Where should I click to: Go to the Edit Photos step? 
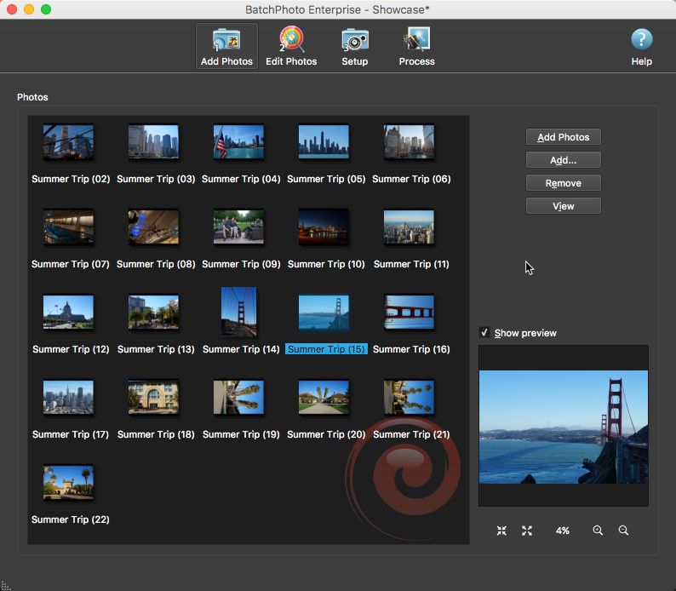click(291, 46)
